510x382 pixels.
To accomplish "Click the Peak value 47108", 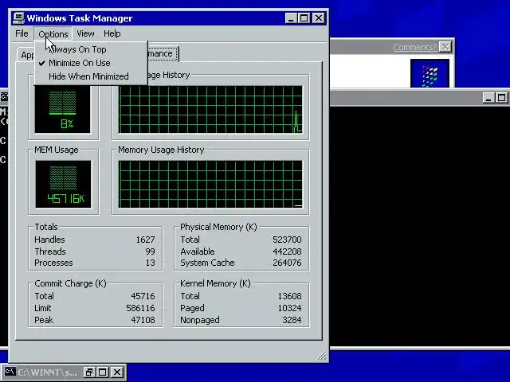I will coord(143,320).
